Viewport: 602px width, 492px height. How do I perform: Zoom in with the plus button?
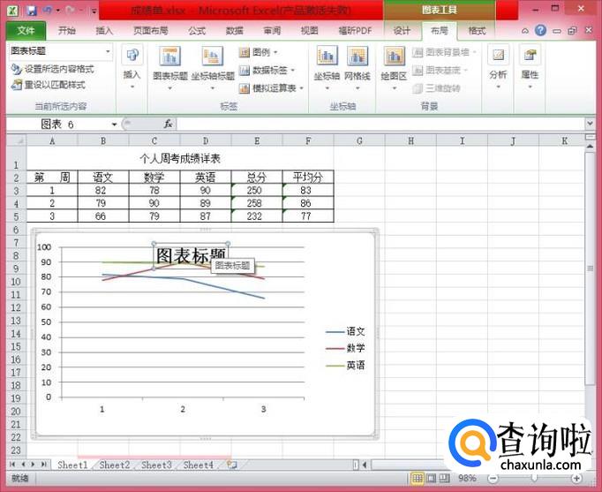pyautogui.click(x=576, y=479)
